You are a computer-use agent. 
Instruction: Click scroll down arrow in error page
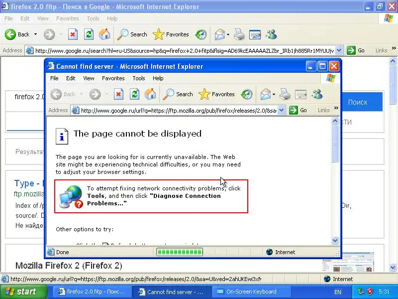[x=335, y=240]
